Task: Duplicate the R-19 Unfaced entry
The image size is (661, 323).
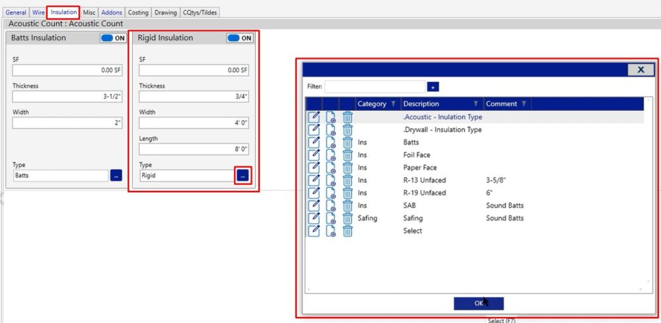Action: pyautogui.click(x=331, y=193)
